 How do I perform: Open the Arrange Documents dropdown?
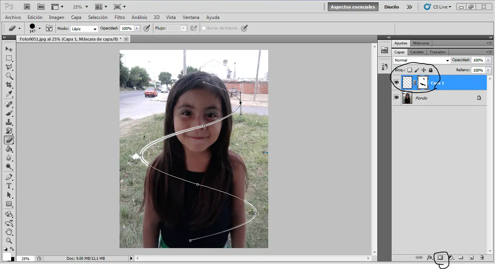[x=101, y=7]
